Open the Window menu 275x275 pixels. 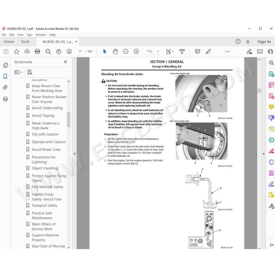click(41, 35)
